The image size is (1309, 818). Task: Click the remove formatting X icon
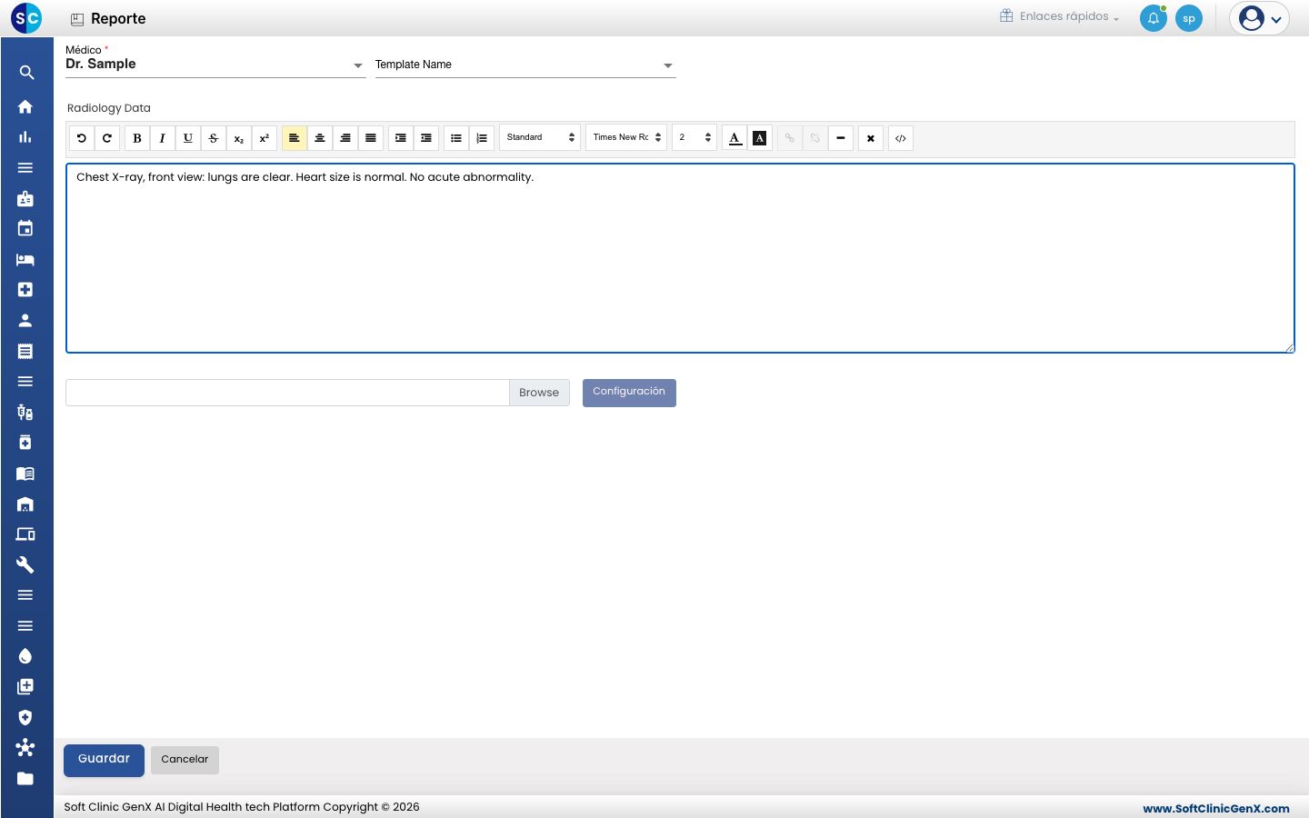(x=871, y=138)
